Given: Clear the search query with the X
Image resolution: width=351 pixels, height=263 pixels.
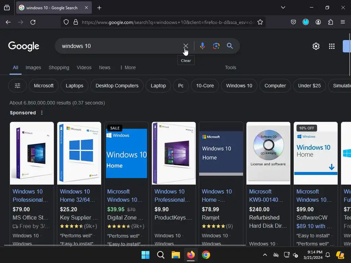Looking at the screenshot, I should [185, 46].
